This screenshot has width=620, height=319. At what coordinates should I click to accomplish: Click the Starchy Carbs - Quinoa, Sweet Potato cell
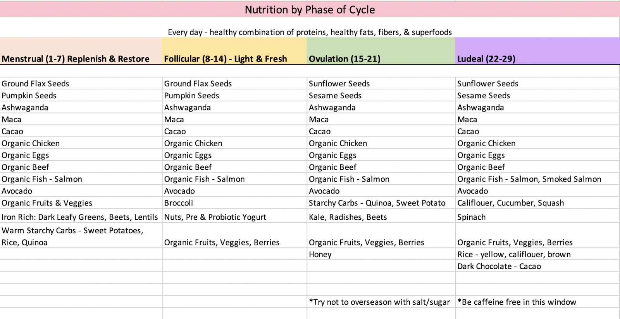[x=381, y=203]
